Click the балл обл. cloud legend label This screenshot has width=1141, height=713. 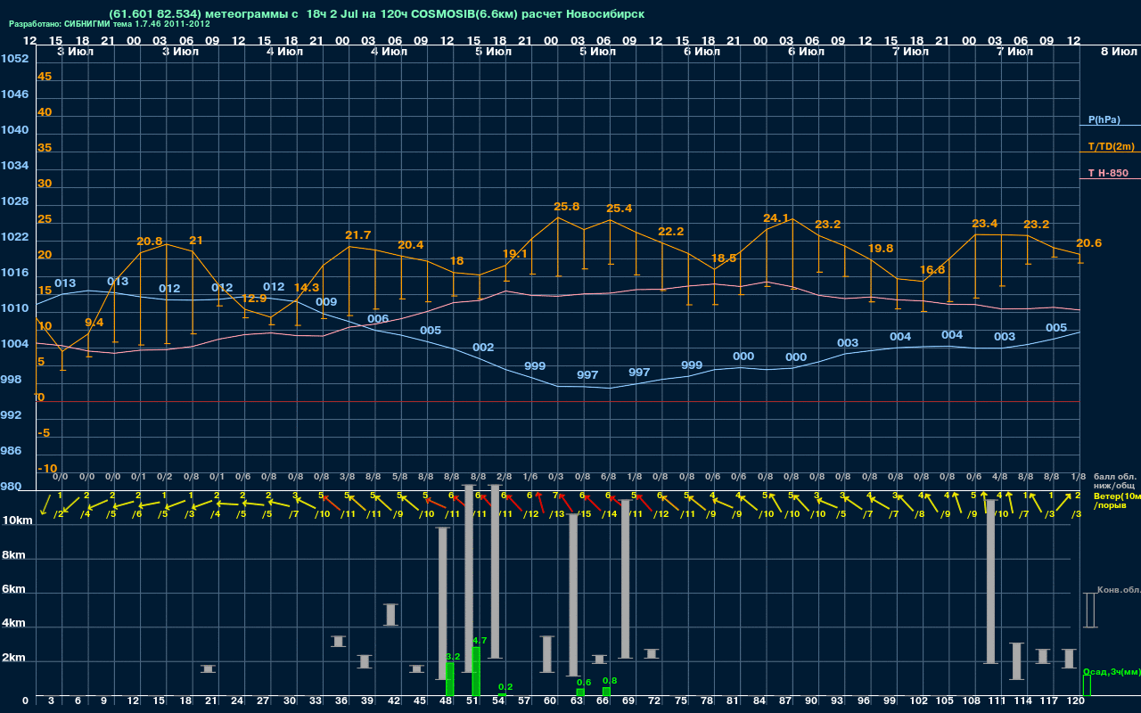[x=1115, y=477]
